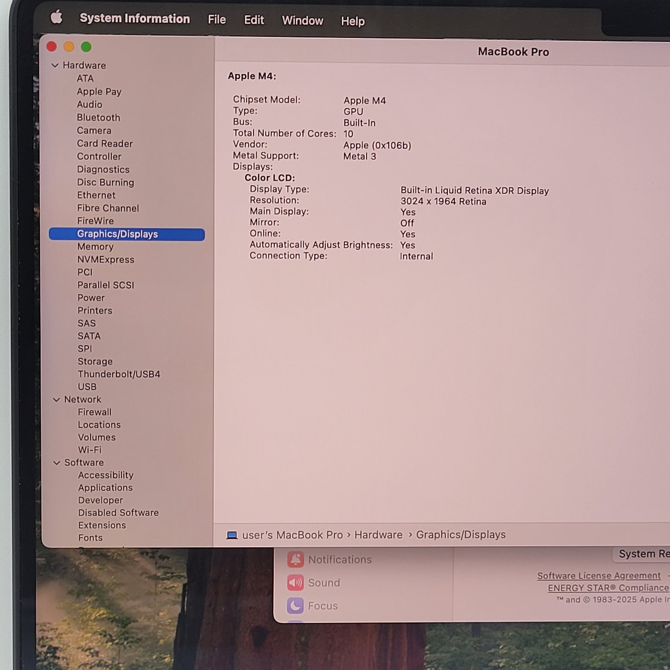Select Diagnostics in the sidebar

(103, 170)
